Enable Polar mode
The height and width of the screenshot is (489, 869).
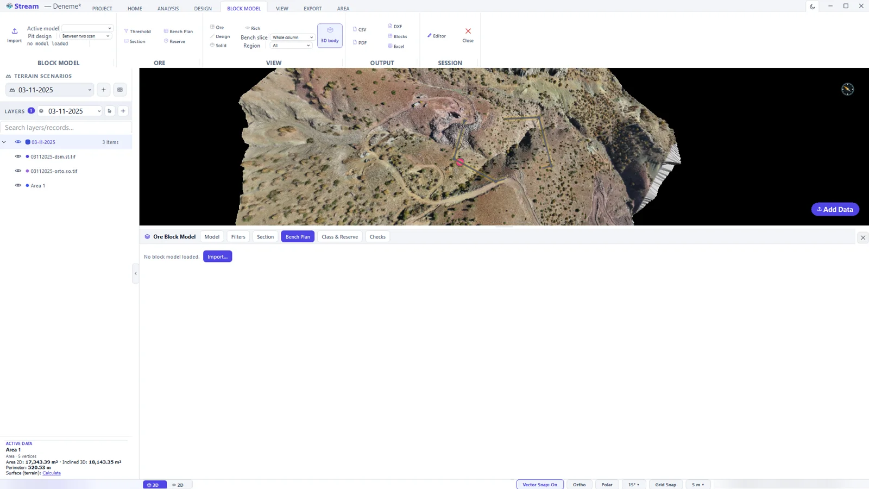pos(607,485)
